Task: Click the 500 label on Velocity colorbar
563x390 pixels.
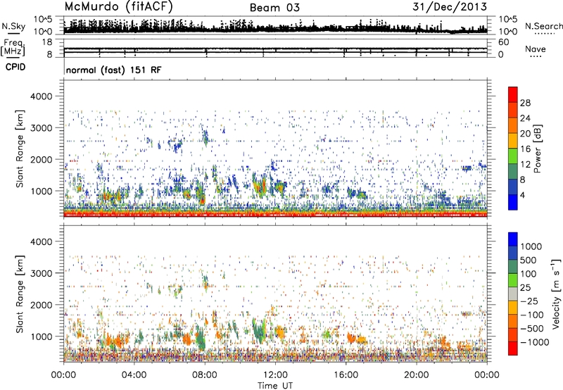Action: tap(527, 260)
